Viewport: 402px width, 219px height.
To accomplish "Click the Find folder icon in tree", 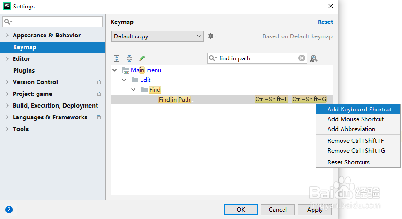I will [144, 90].
